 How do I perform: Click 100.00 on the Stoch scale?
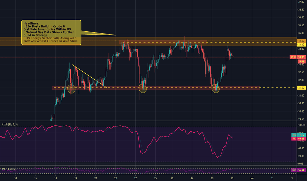301,125
